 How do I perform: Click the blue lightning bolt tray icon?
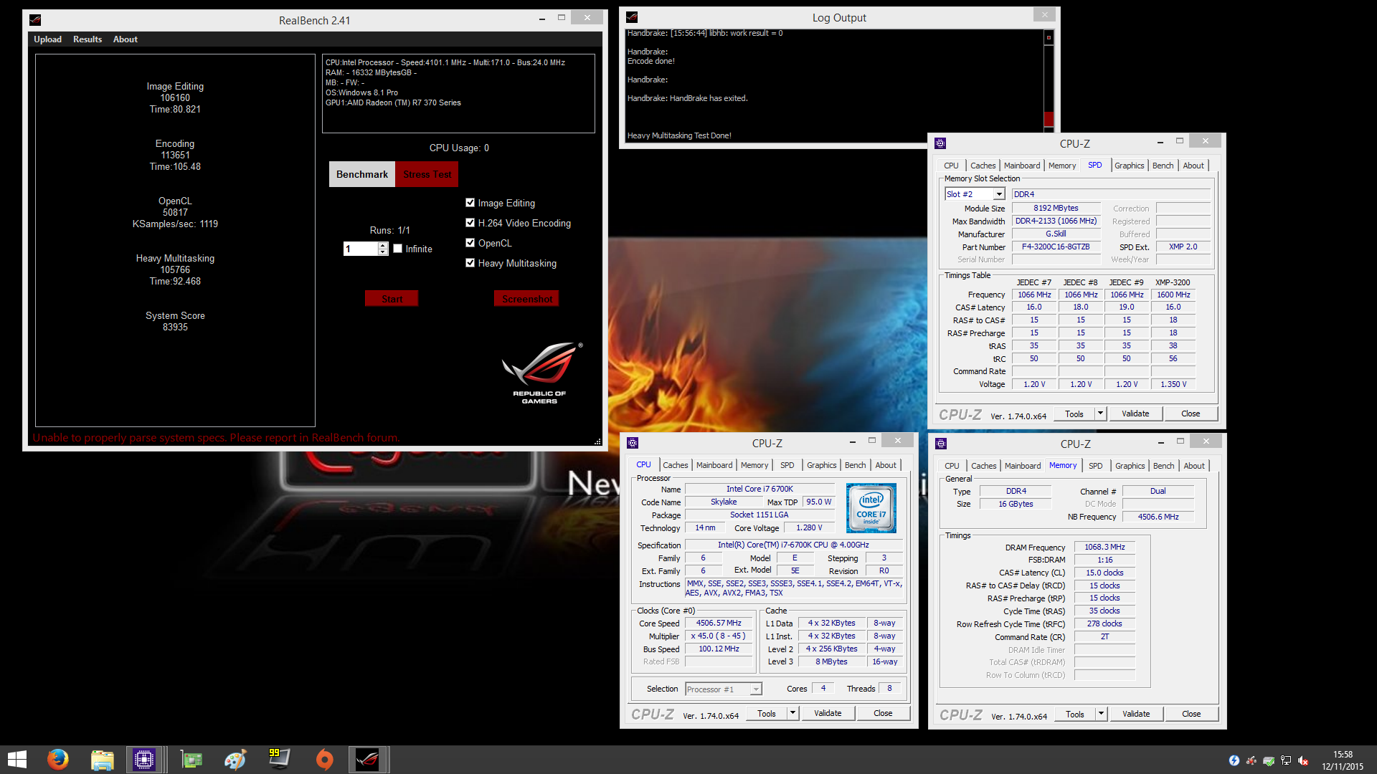click(x=1234, y=760)
